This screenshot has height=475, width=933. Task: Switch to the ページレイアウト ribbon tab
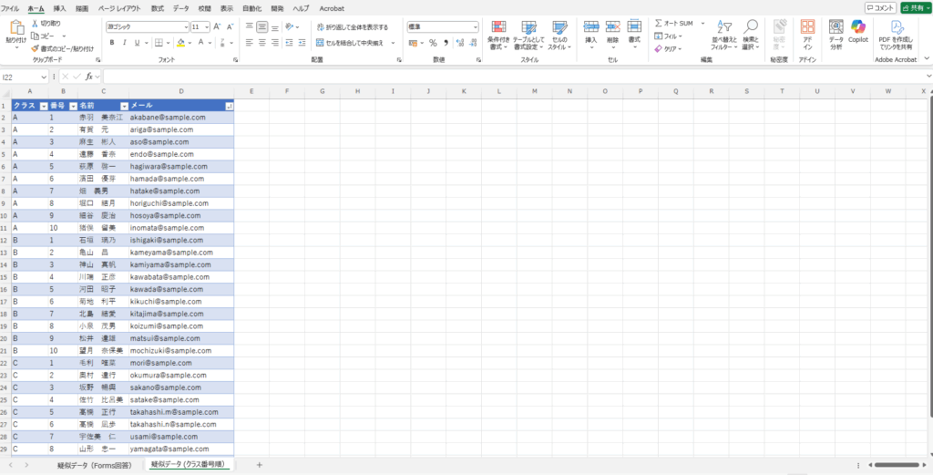click(x=119, y=8)
